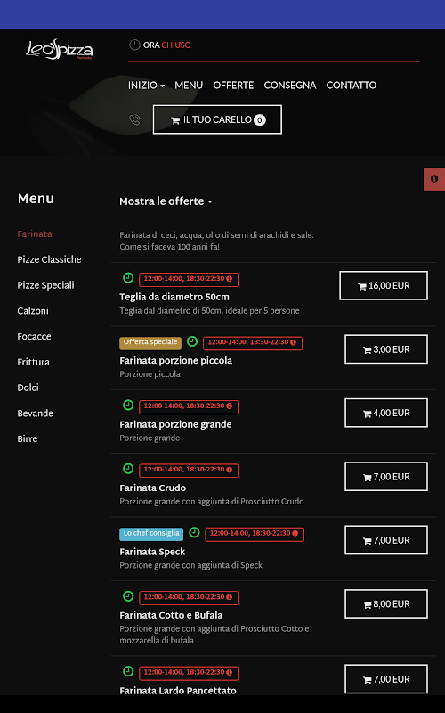The width and height of the screenshot is (445, 713).
Task: Add Farinata Lardo Pancettato to cart
Action: point(386,679)
